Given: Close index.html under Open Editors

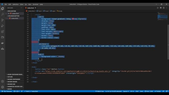Looking at the screenshot, I should (x=9, y=13).
